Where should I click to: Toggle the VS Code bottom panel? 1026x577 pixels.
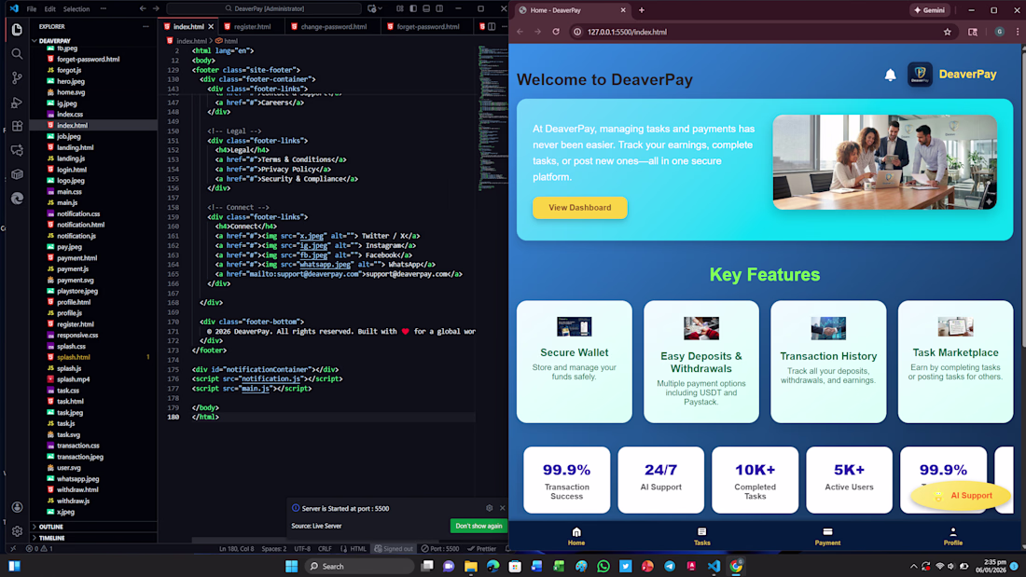[426, 8]
